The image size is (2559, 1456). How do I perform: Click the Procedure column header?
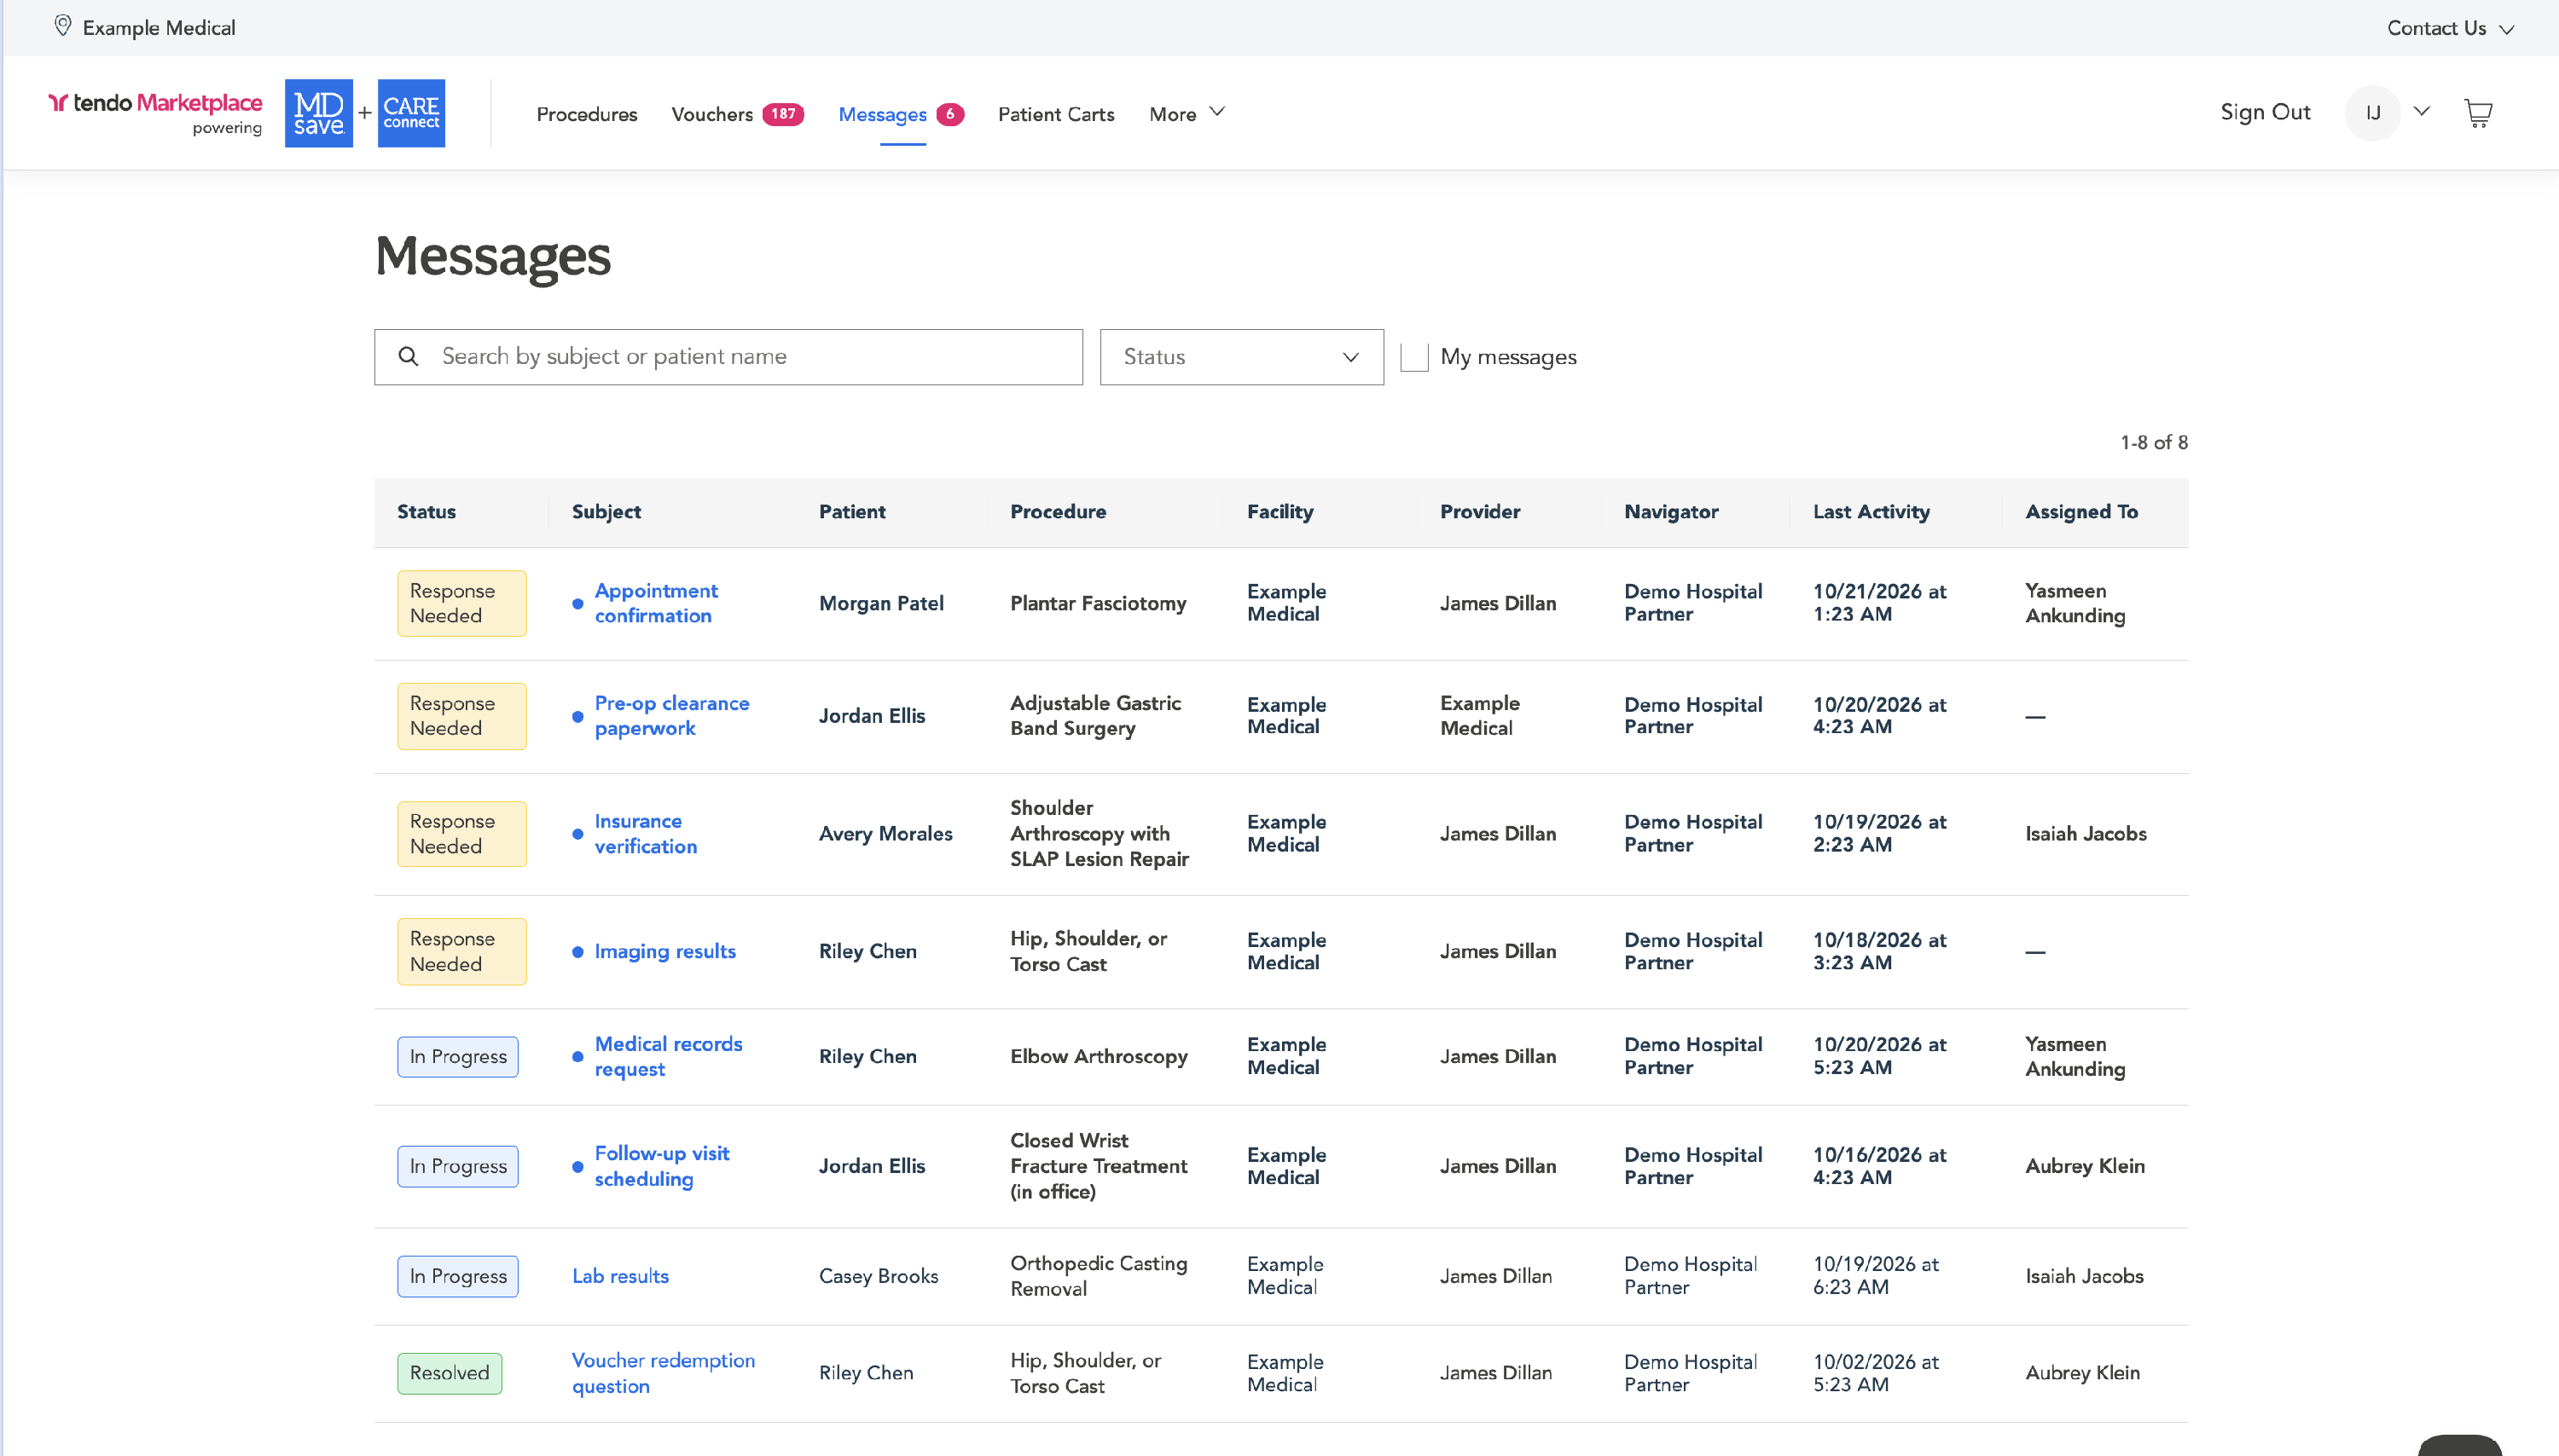[1058, 512]
